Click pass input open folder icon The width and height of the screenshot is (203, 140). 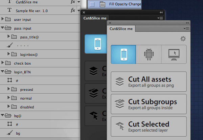tap(8, 28)
